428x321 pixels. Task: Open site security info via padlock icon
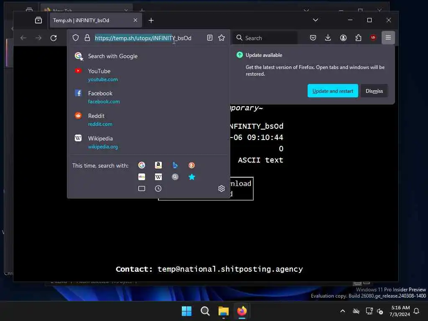(x=87, y=38)
